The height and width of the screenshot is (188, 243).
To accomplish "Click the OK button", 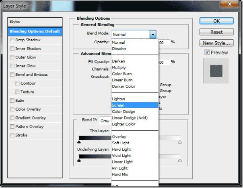I will click(216, 21).
